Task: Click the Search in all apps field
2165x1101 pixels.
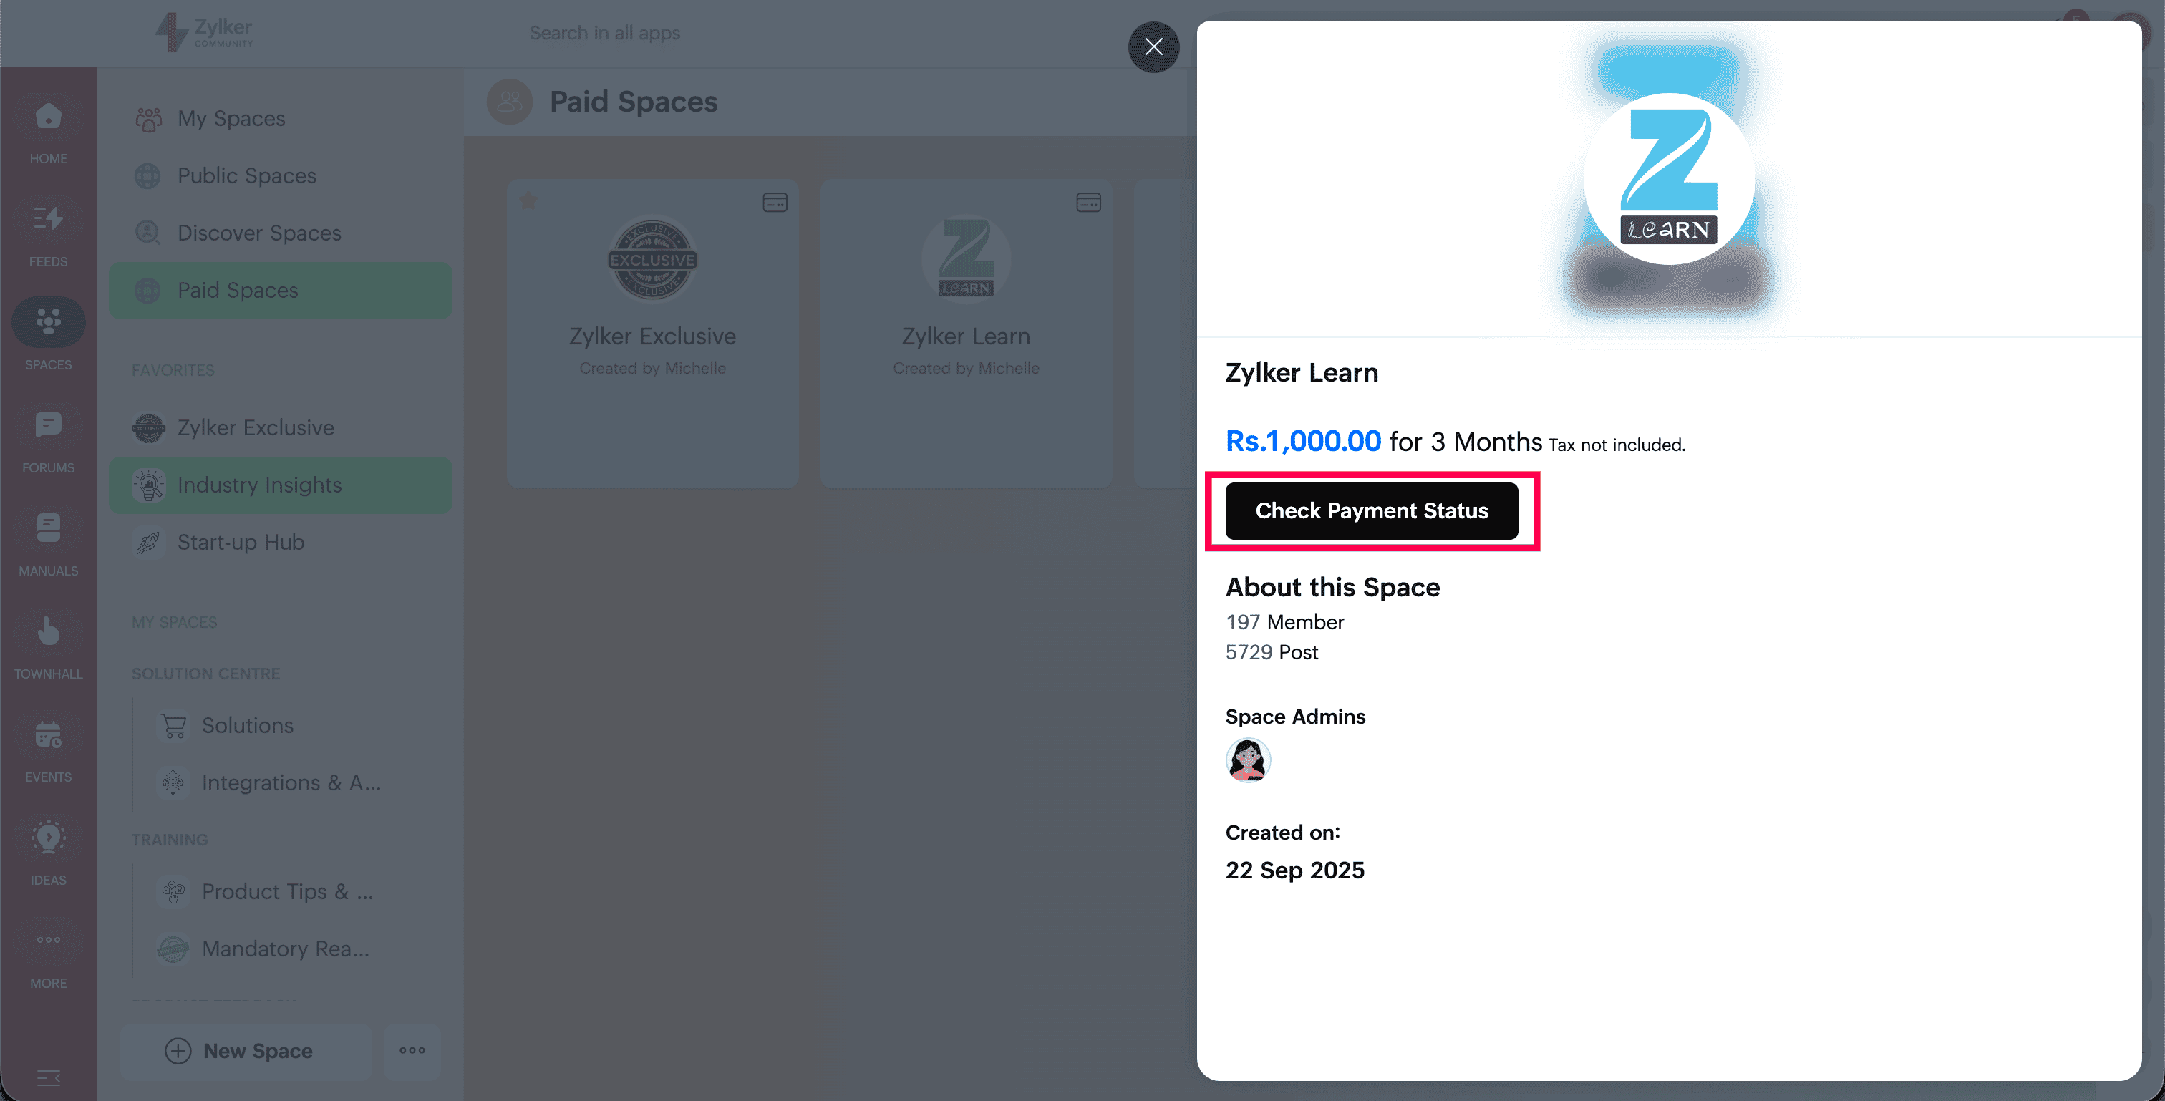Action: pos(604,33)
